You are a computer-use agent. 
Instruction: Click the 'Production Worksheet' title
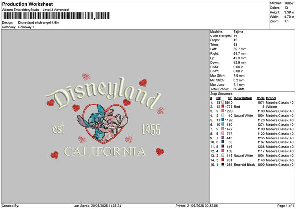(x=28, y=4)
